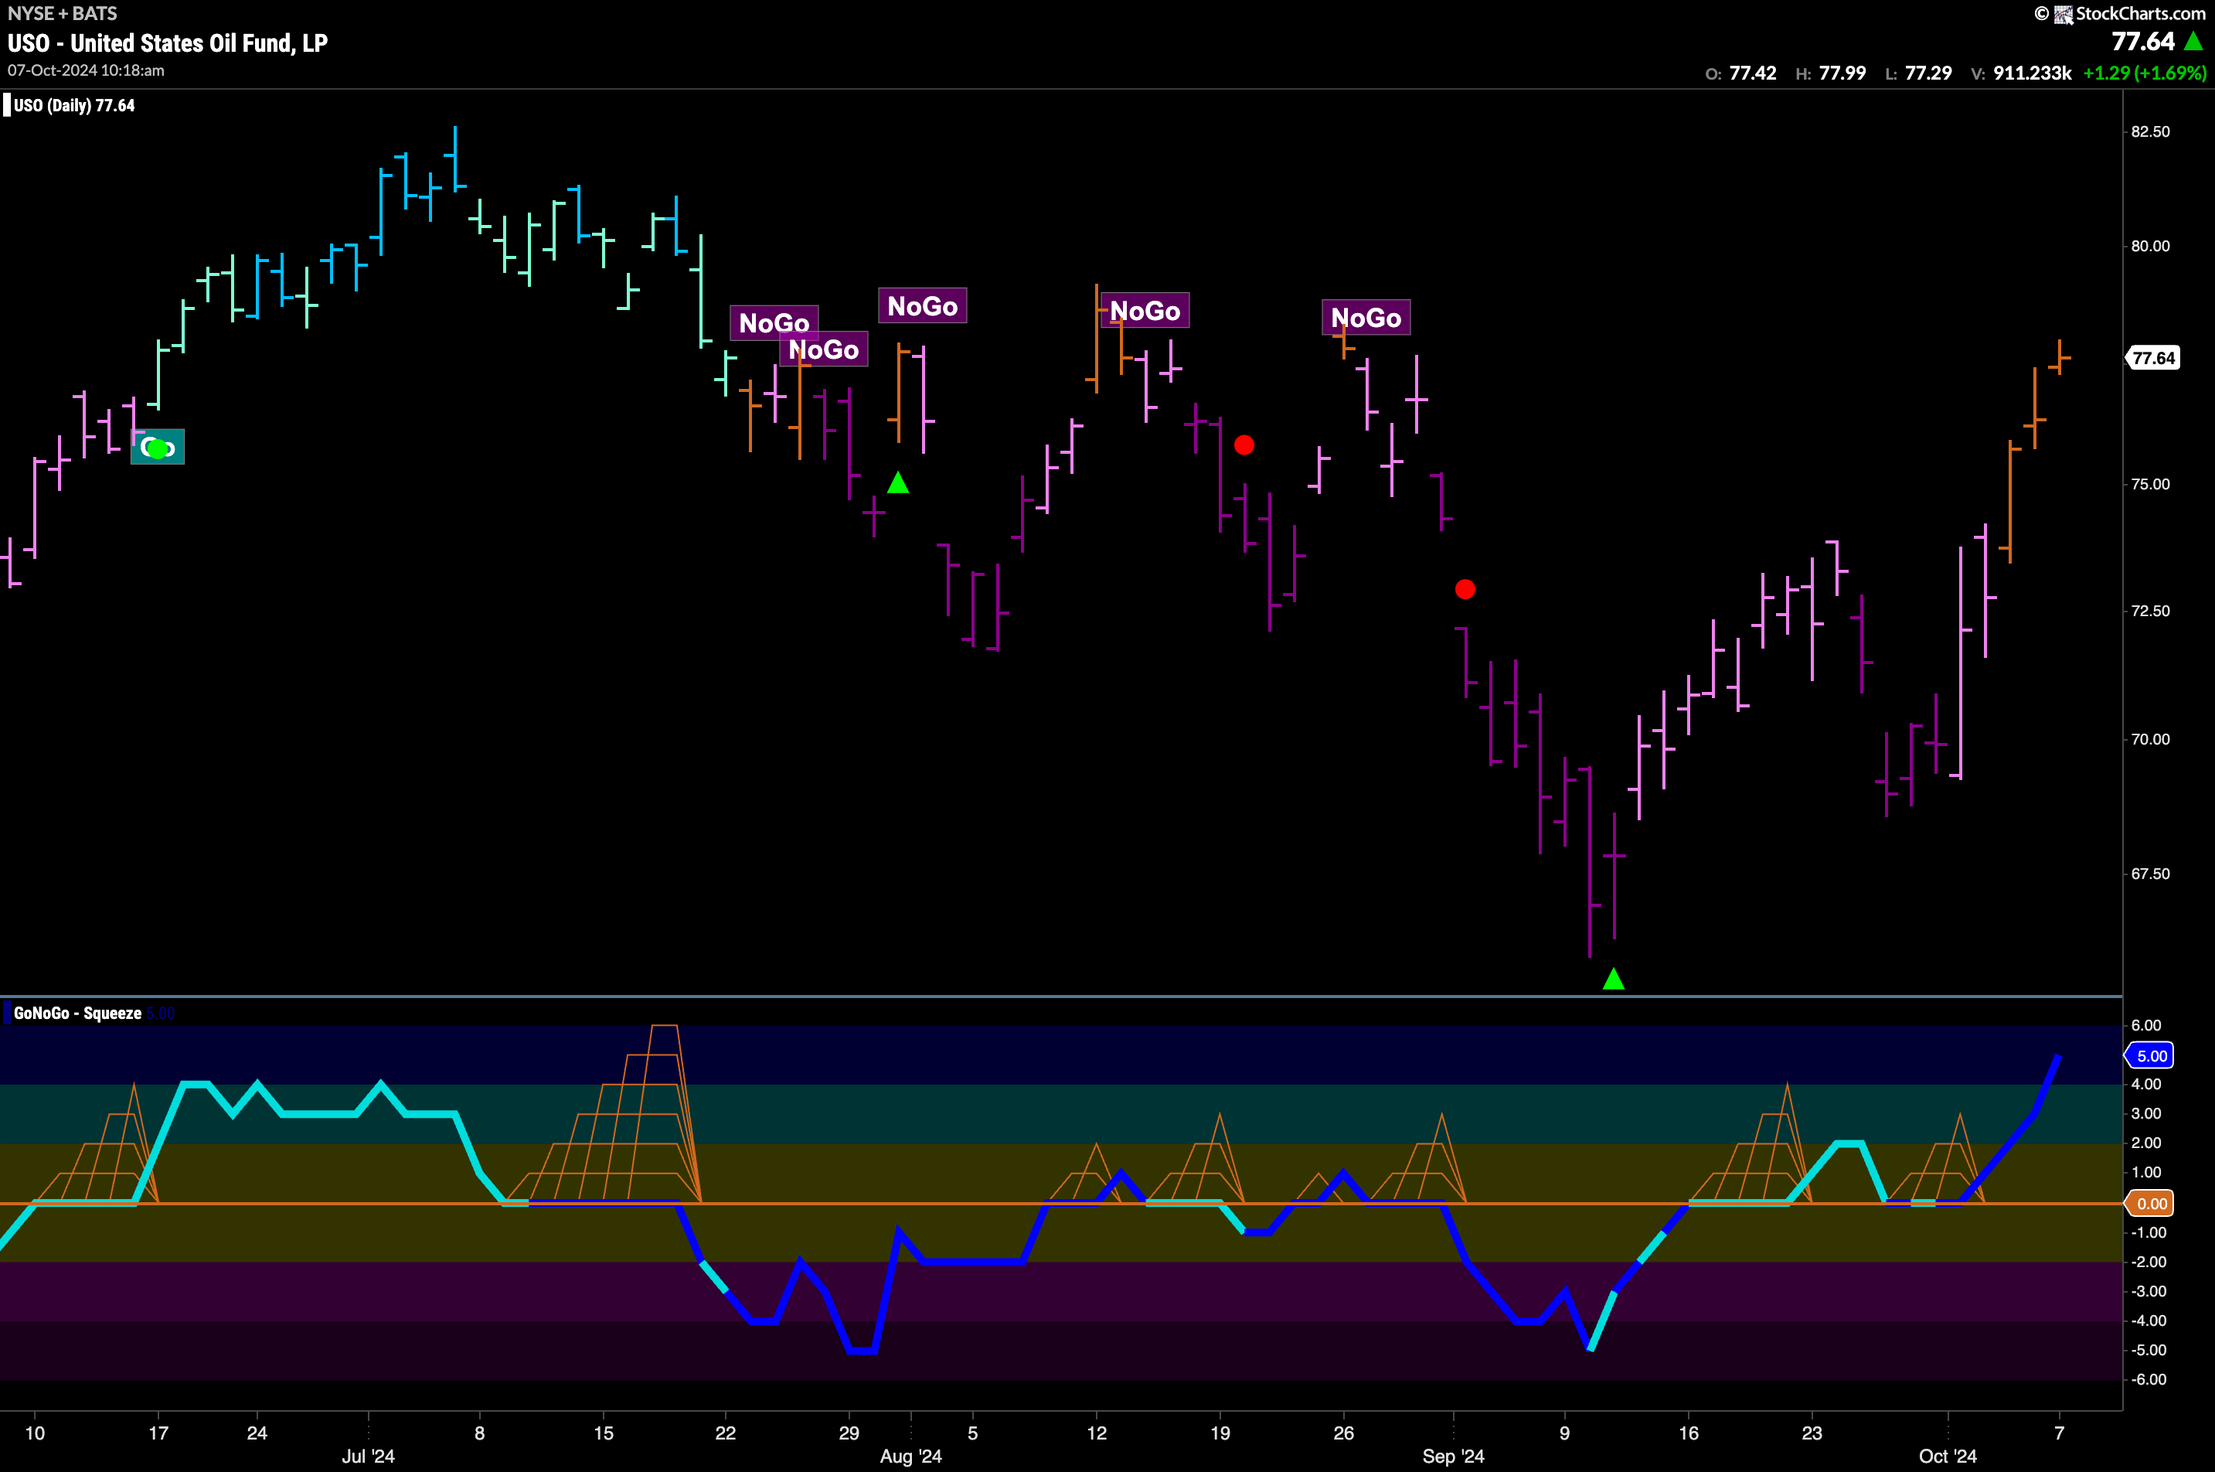The height and width of the screenshot is (1472, 2215).
Task: Click the NoGo label near Aug 26
Action: (1366, 319)
